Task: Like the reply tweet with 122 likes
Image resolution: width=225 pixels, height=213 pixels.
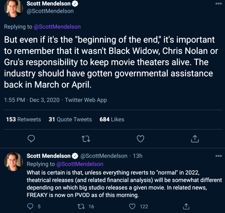Action: (133, 206)
